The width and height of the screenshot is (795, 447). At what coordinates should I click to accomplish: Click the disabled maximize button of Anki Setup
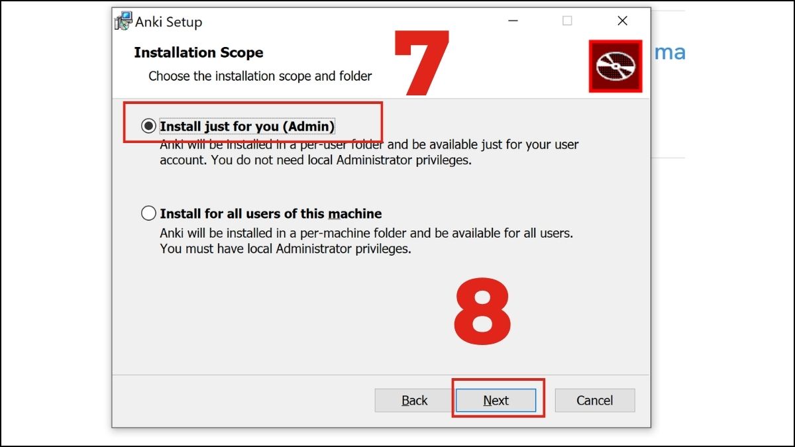[567, 21]
